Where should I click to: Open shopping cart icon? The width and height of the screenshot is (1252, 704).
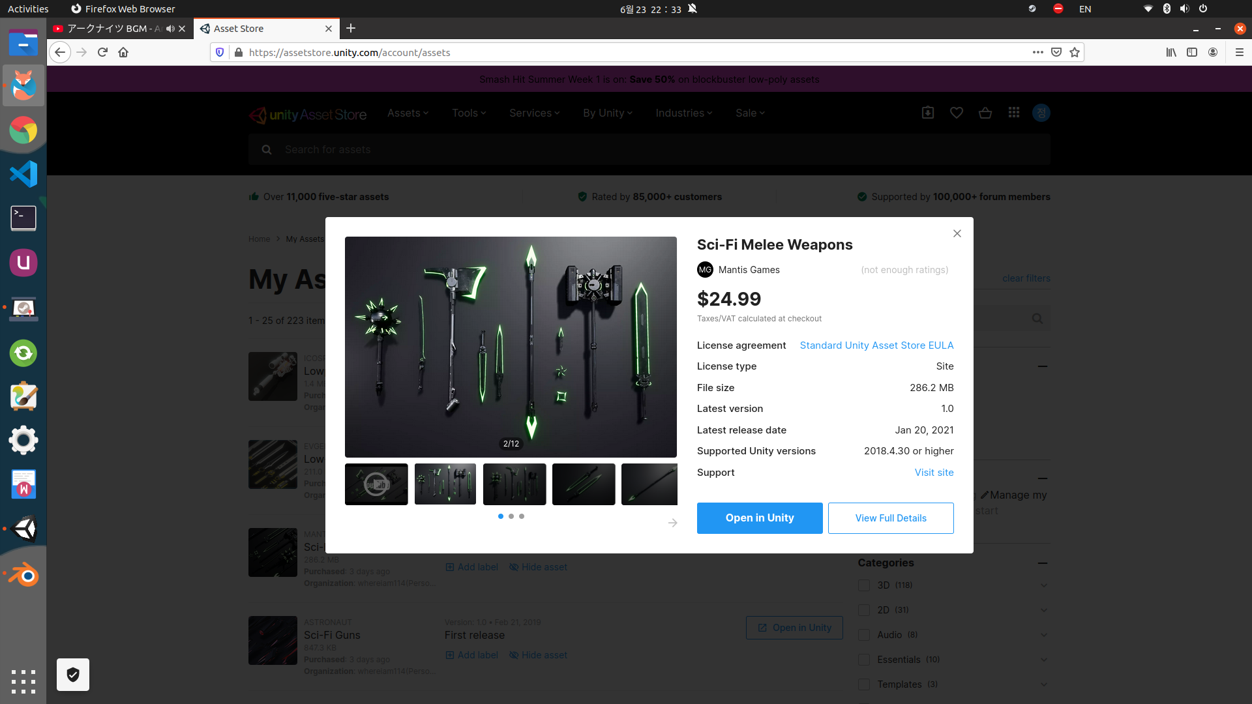pos(985,113)
